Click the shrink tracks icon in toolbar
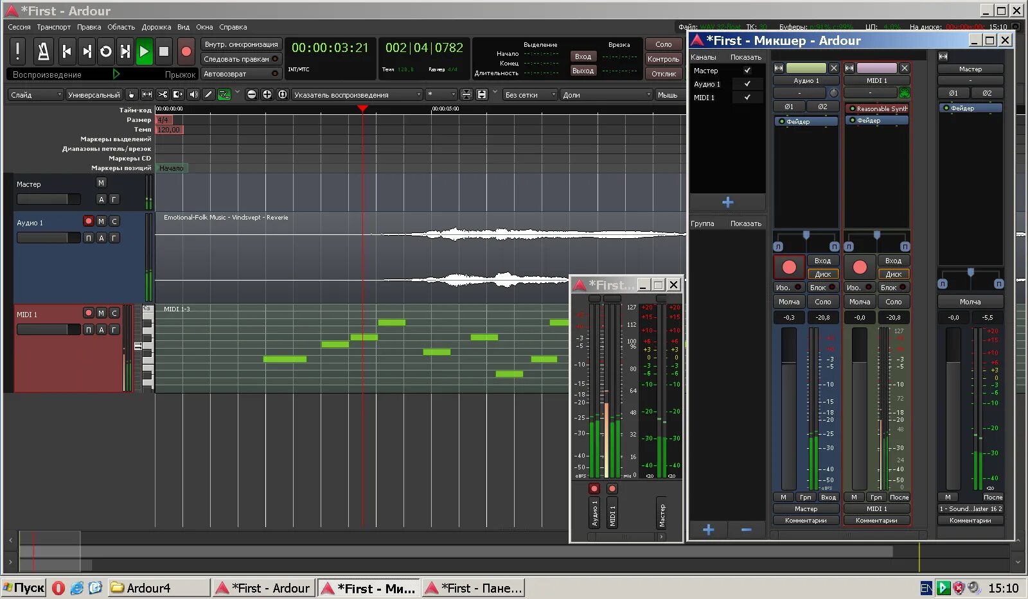1028x599 pixels. pyautogui.click(x=466, y=94)
